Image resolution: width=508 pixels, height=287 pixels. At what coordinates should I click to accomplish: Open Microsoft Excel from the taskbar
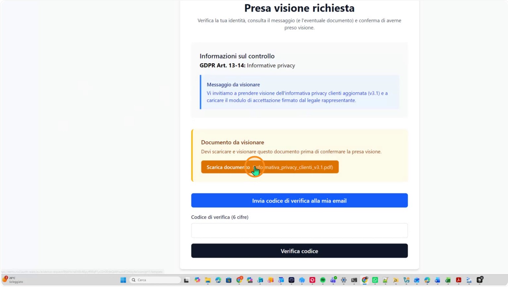pos(448,280)
